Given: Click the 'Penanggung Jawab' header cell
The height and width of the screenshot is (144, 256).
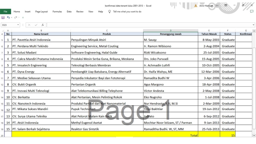Looking at the screenshot, I should pos(171,34).
